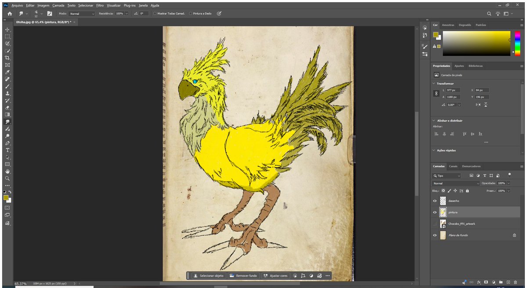Switch to the Ajustes tab
Screen dimensions: 527x288
459,66
